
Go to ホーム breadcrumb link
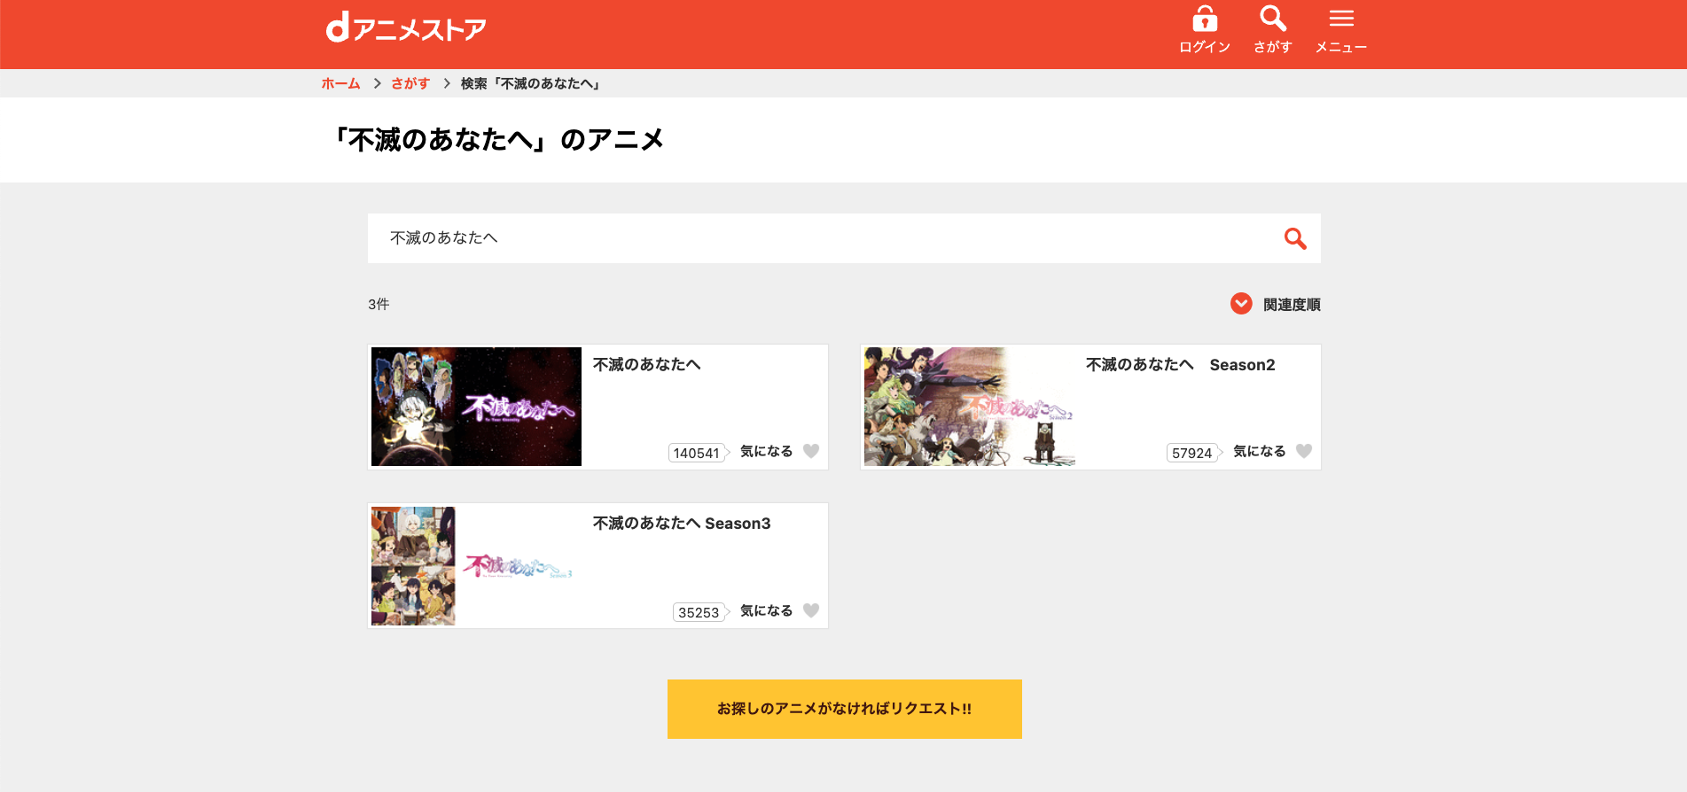[340, 83]
